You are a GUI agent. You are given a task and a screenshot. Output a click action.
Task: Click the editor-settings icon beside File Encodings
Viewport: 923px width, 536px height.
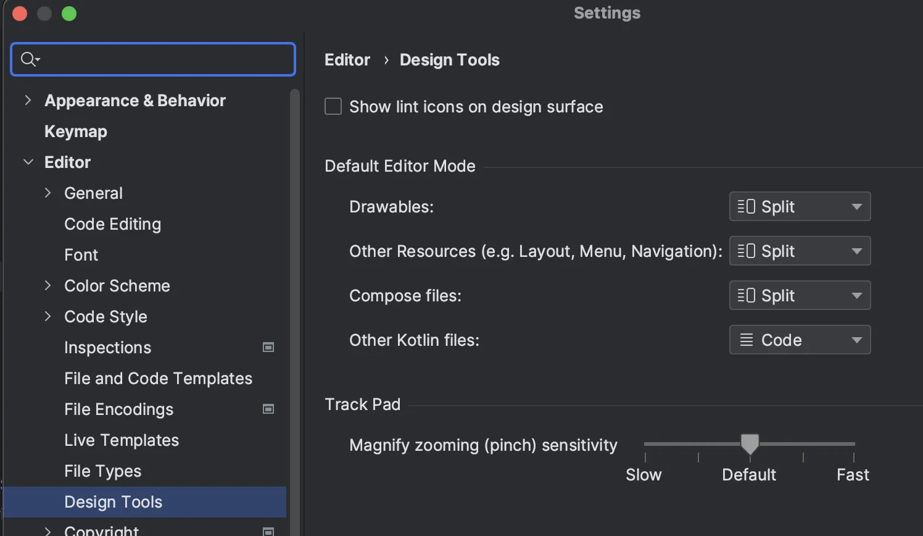coord(268,409)
